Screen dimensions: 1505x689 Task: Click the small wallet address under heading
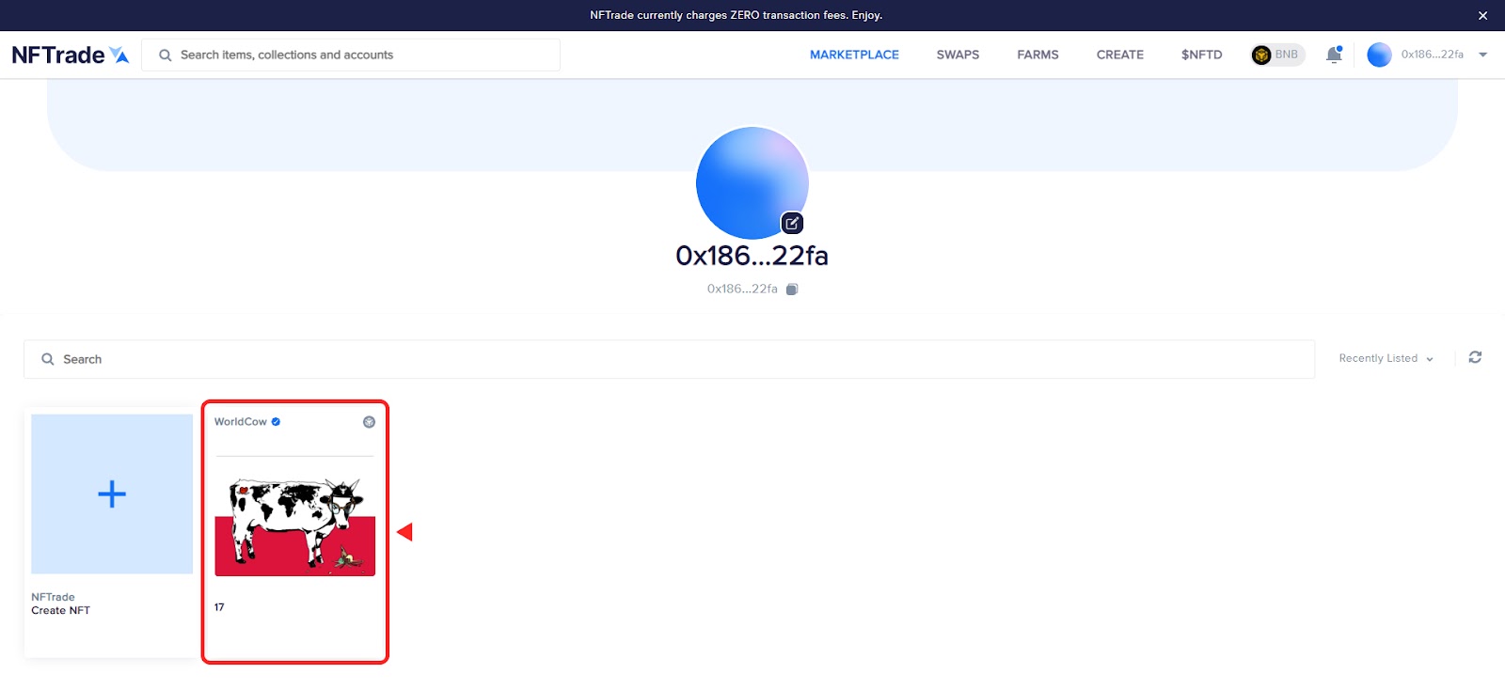tap(742, 290)
